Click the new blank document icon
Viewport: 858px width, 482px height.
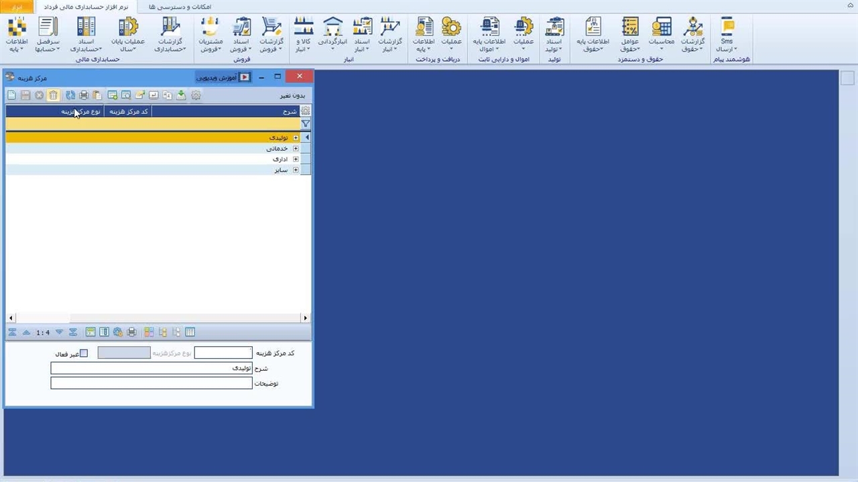click(x=11, y=96)
